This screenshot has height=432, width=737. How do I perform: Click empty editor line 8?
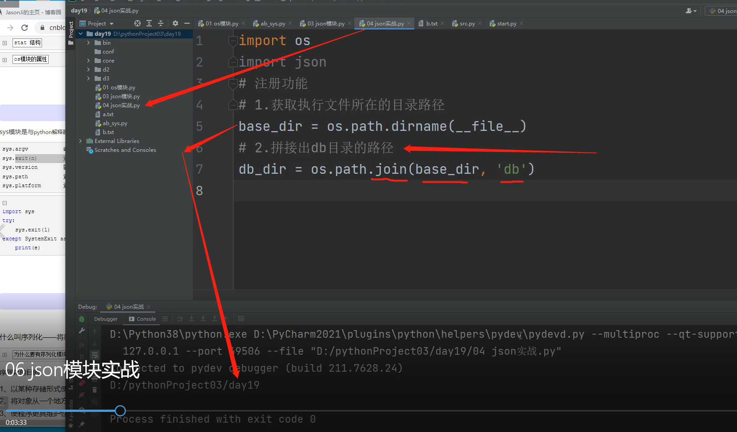click(485, 191)
